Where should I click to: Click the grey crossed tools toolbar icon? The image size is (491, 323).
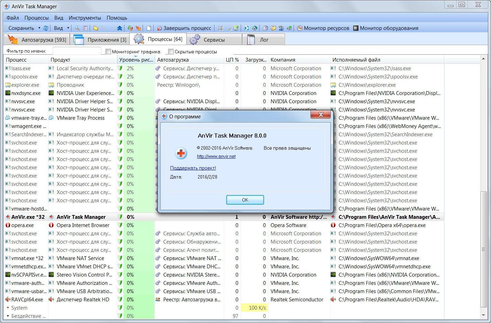click(220, 28)
